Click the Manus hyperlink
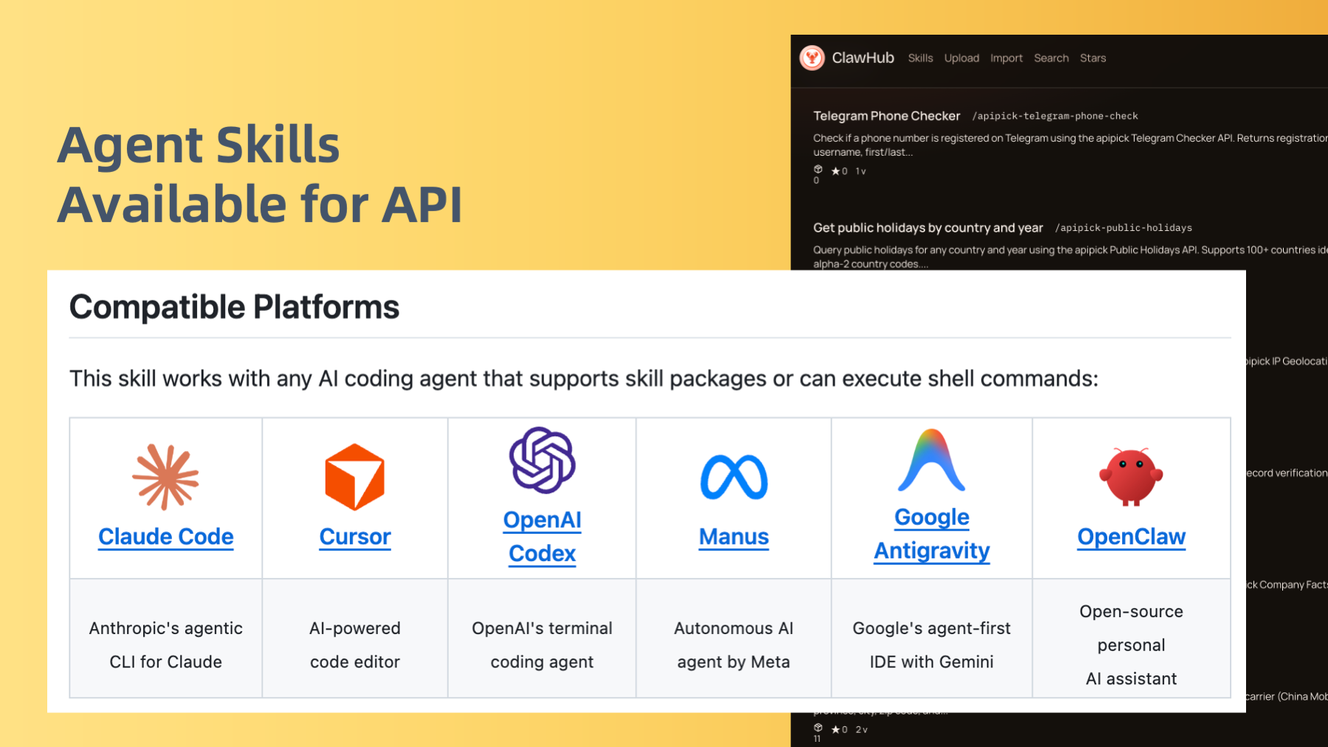 coord(733,537)
